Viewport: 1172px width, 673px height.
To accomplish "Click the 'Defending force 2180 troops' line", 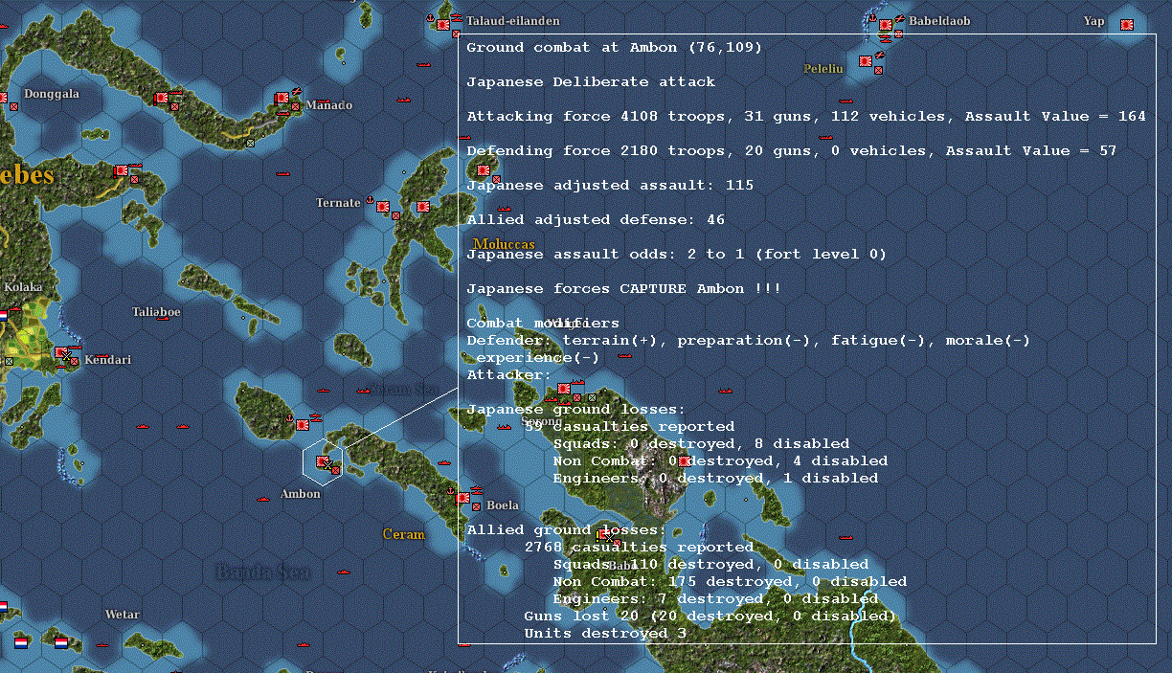I will [792, 151].
